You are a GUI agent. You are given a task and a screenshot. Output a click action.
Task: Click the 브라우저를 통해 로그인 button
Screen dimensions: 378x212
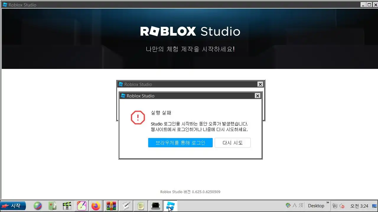tap(180, 143)
